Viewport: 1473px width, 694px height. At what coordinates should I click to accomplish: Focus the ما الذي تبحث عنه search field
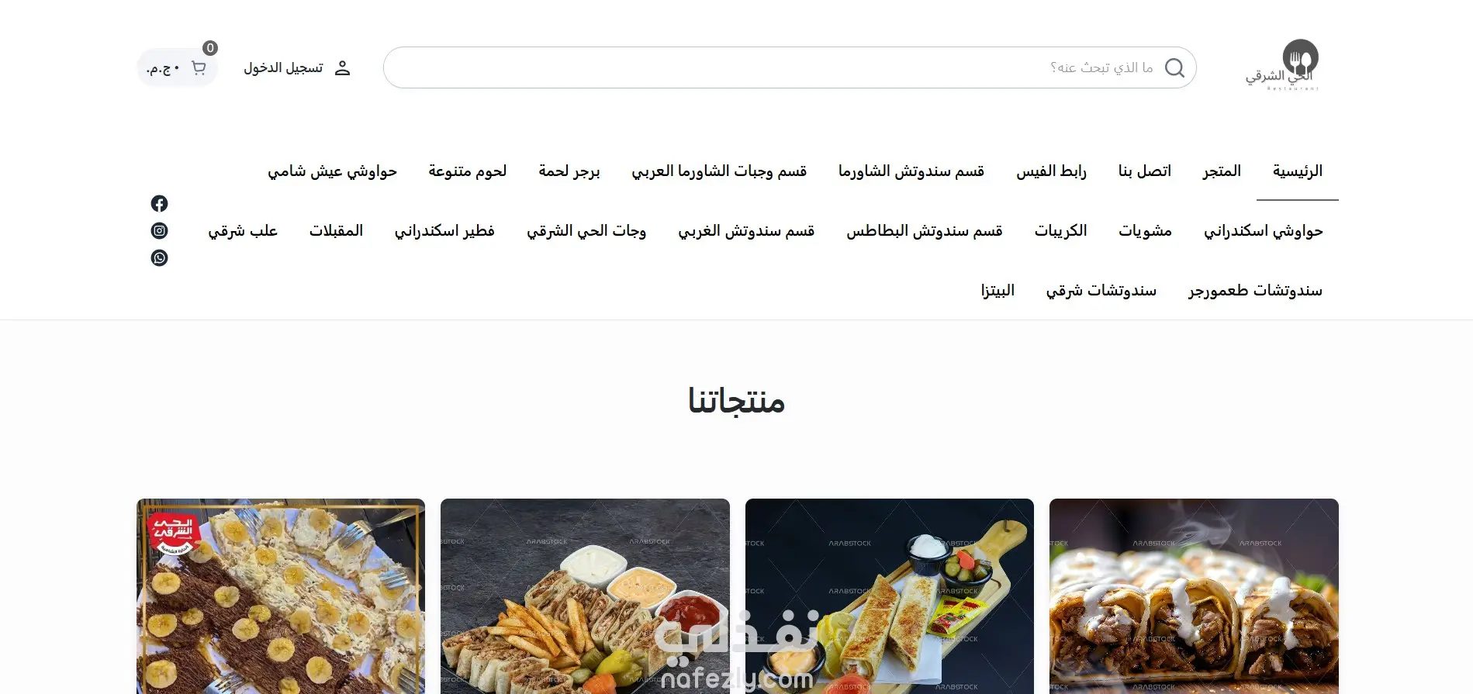pos(790,67)
